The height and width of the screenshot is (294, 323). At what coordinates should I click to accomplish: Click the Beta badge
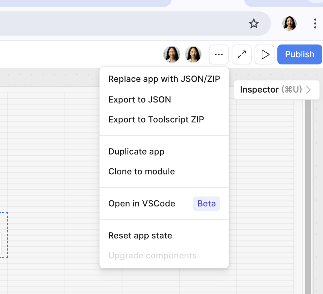(x=206, y=204)
